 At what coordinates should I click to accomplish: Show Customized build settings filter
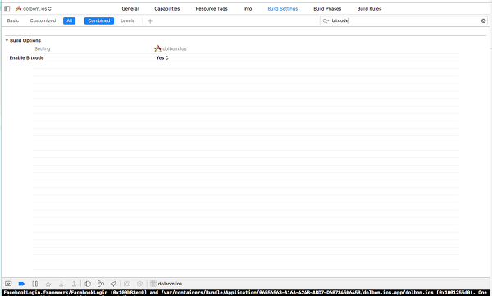43,20
